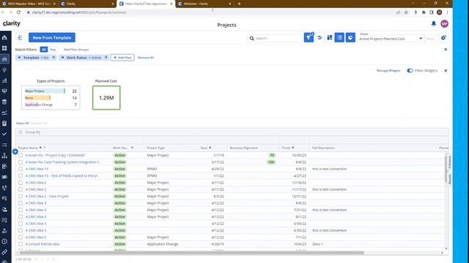Check the A Avian Flu - Project Copy row
The width and height of the screenshot is (469, 263).
click(21, 156)
